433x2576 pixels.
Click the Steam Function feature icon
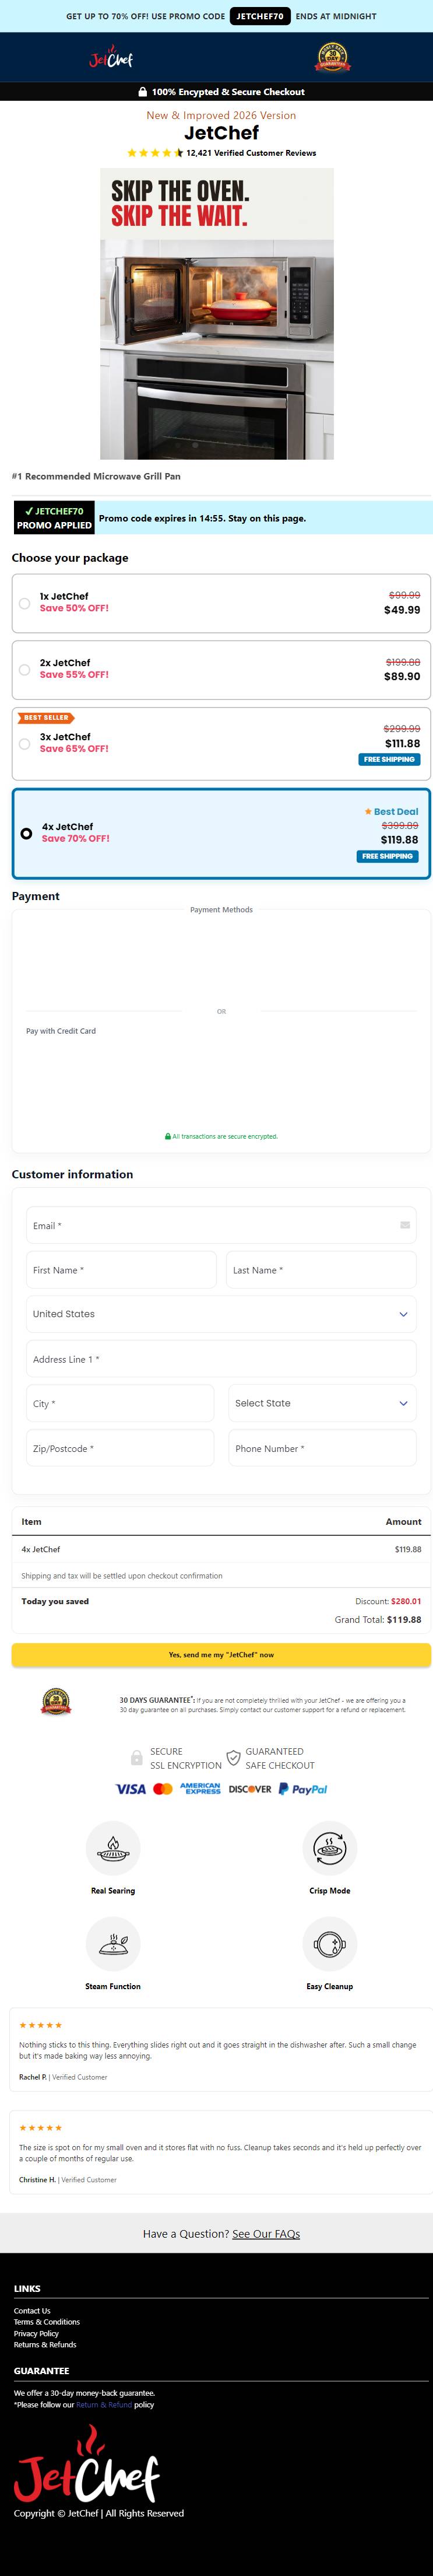click(x=113, y=1943)
